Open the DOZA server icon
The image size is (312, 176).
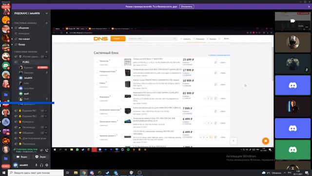coord(6,131)
